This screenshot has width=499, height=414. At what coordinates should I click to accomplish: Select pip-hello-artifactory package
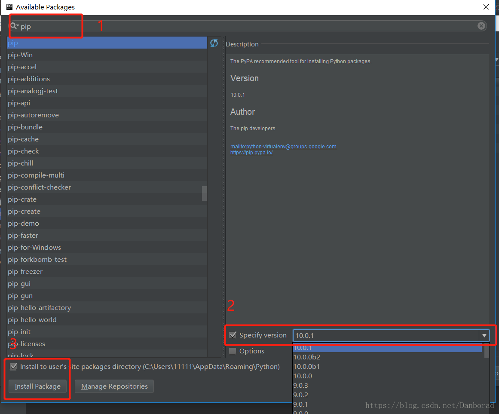[107, 308]
